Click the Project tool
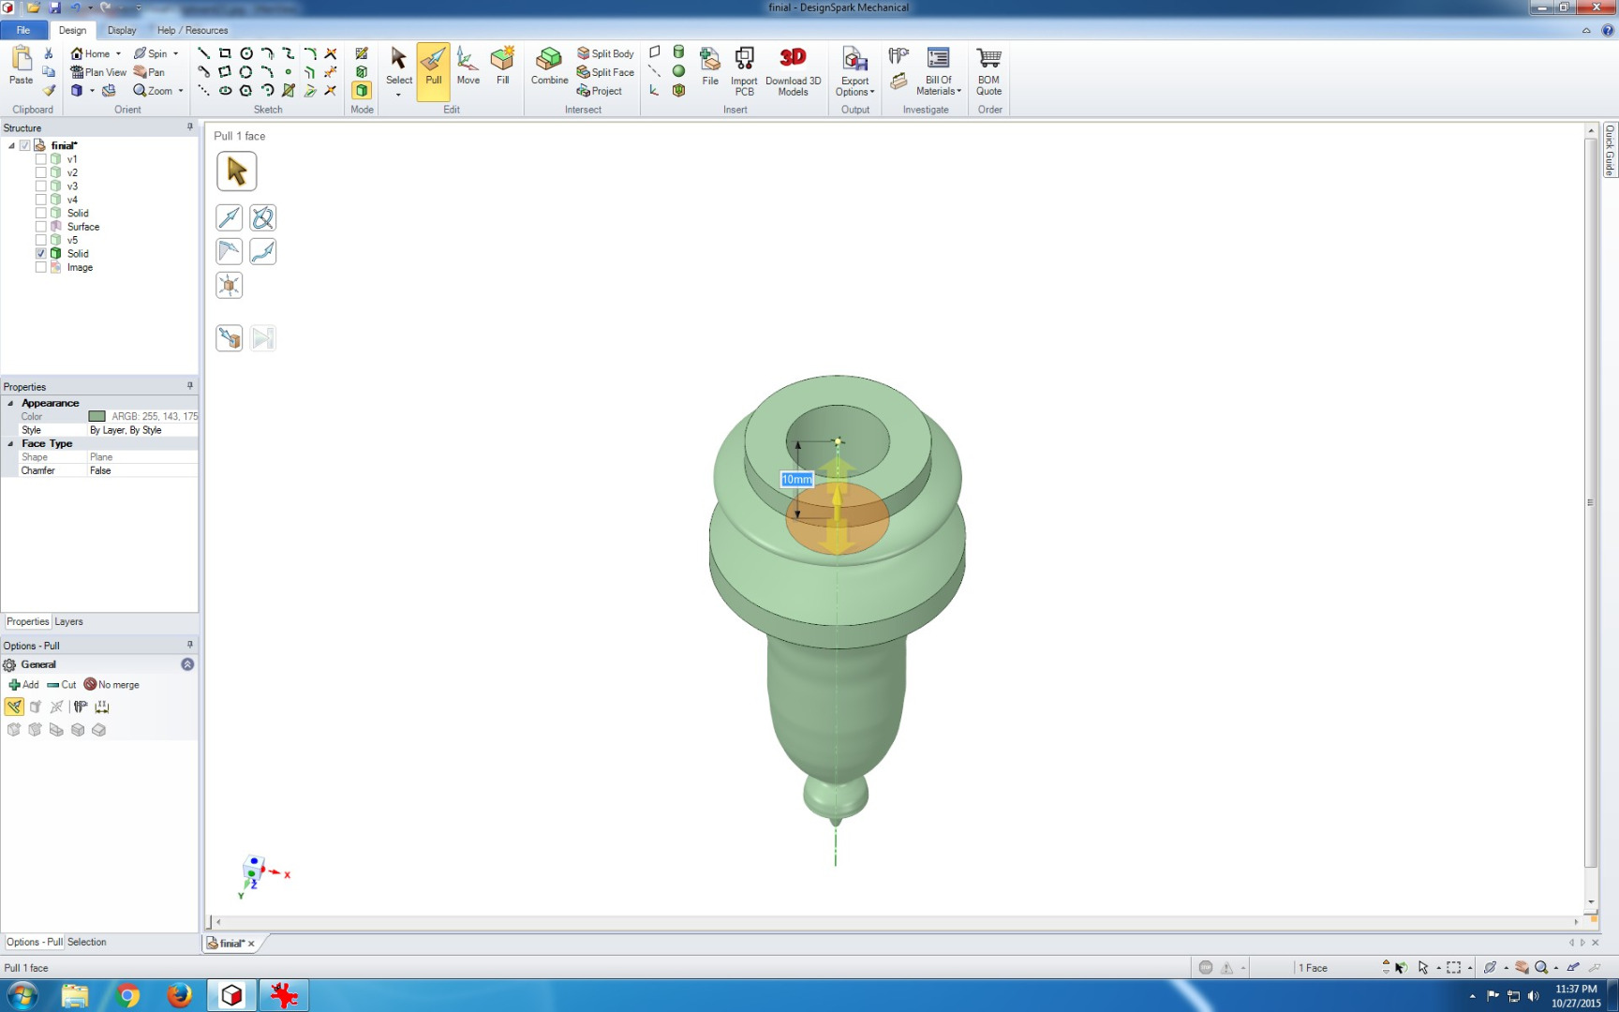 point(600,91)
